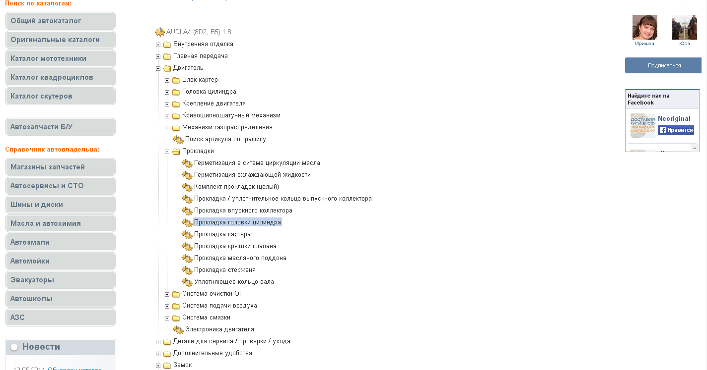This screenshot has width=707, height=370.
Task: Open Оригинальные каталоги menu item
Action: click(x=61, y=40)
